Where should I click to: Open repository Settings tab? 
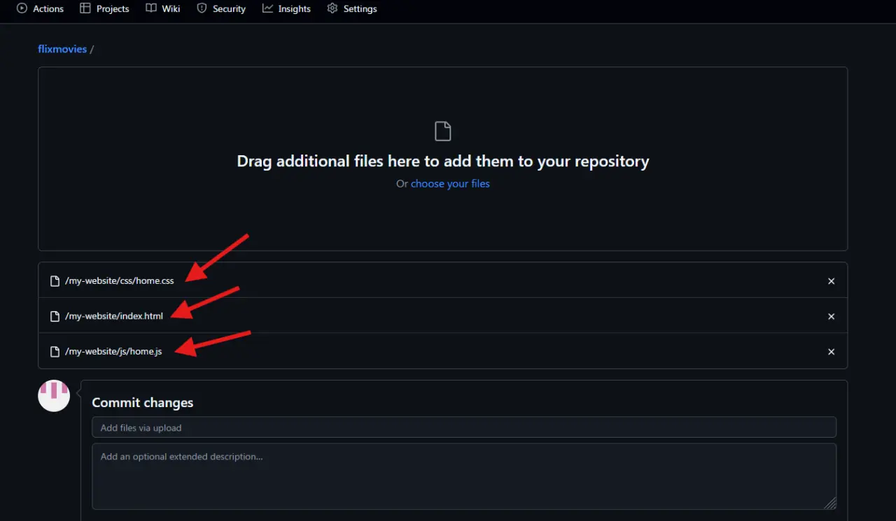(x=352, y=9)
